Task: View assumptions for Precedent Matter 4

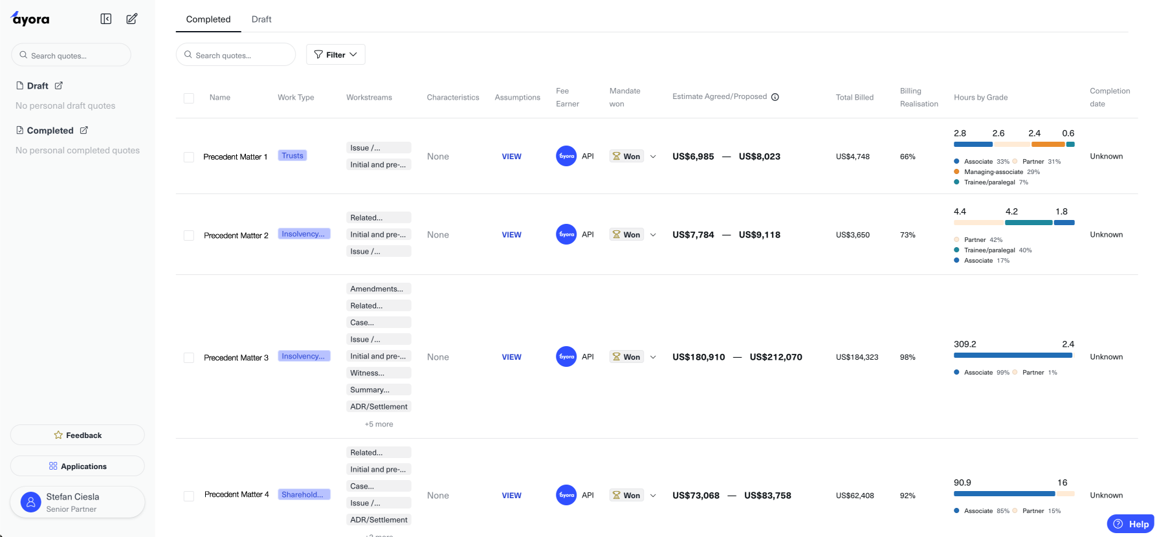Action: click(511, 496)
